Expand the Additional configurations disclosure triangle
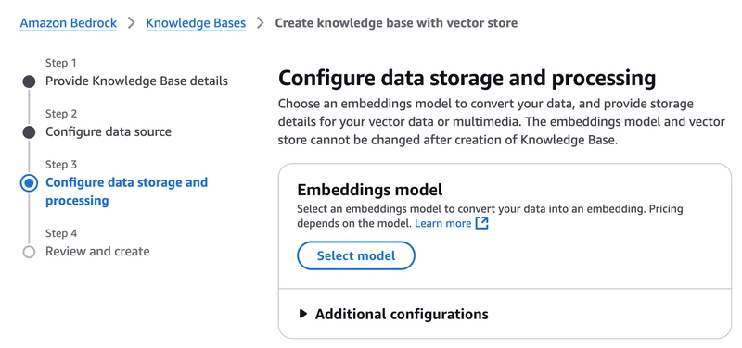 pyautogui.click(x=303, y=314)
